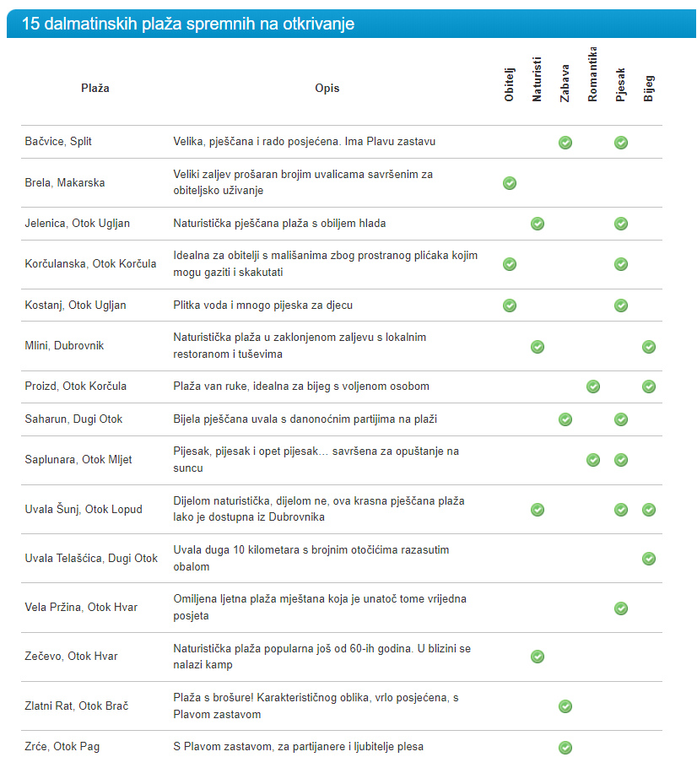Click the Naturisti checkmark for Jelenica, Otok Ugljan
The image size is (697, 757).
[x=538, y=224]
